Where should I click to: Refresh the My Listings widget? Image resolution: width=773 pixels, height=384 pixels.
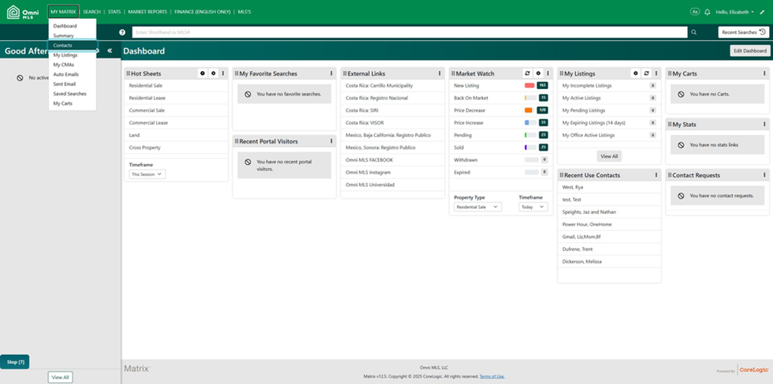(x=646, y=73)
